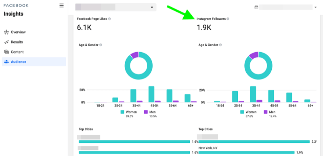Click the Facebook logo text
Screen dimensions: 323x156
pyautogui.click(x=16, y=6)
